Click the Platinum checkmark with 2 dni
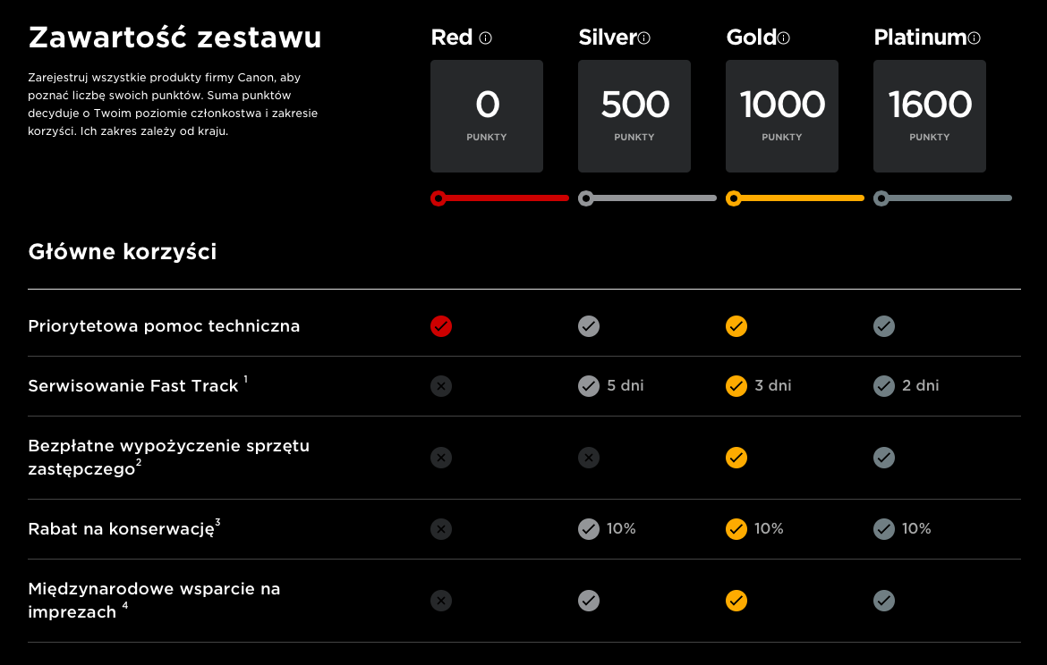 (883, 385)
